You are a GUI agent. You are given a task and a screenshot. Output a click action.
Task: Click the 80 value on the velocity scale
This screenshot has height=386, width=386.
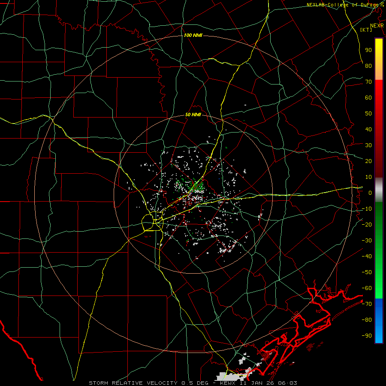368,66
